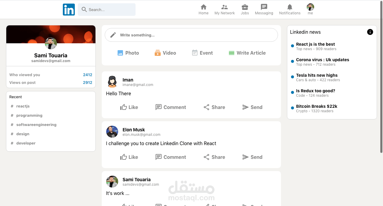Send Iman's post

(252, 107)
